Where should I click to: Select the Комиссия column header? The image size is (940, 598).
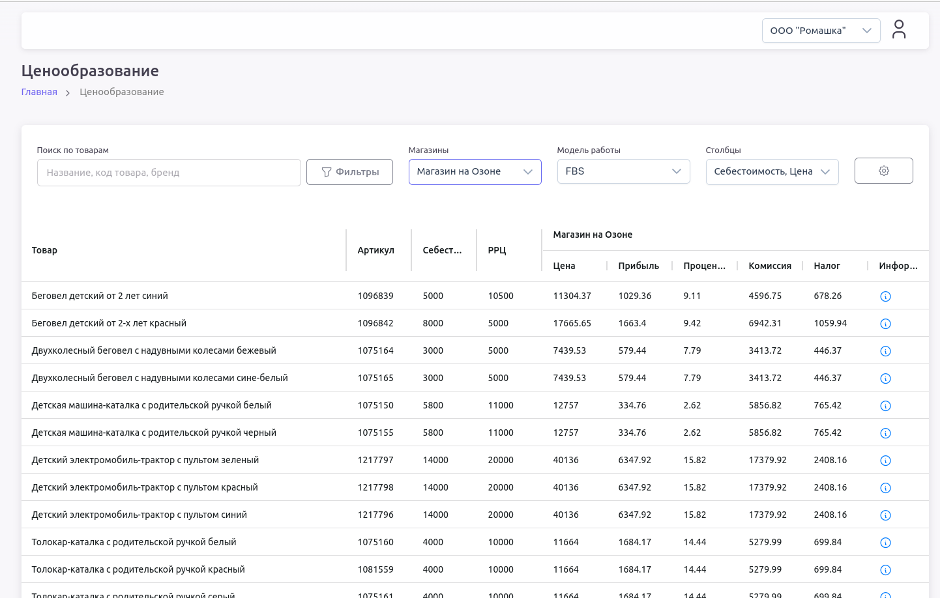click(769, 266)
